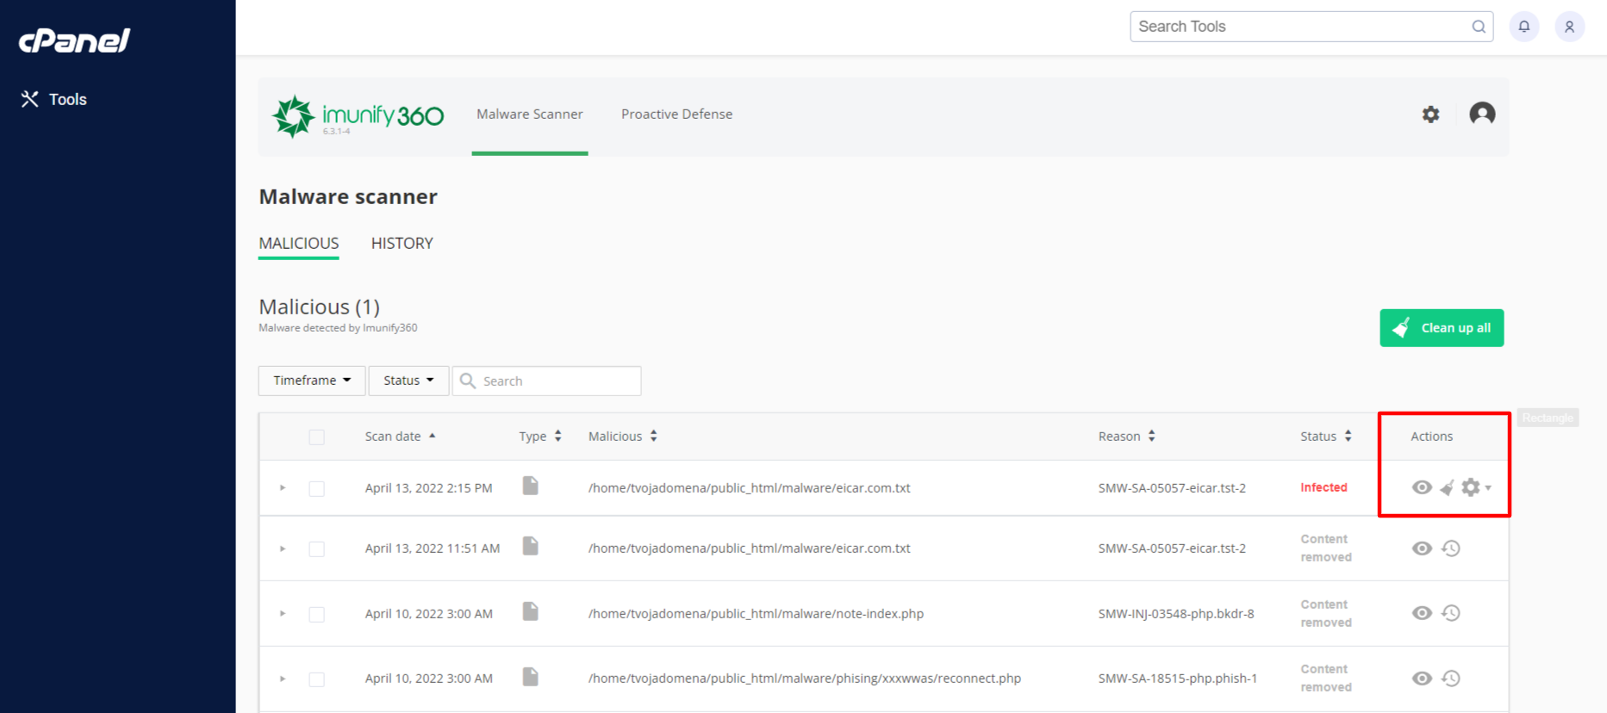
Task: Click file type icon in 11:51 AM row
Action: [531, 546]
